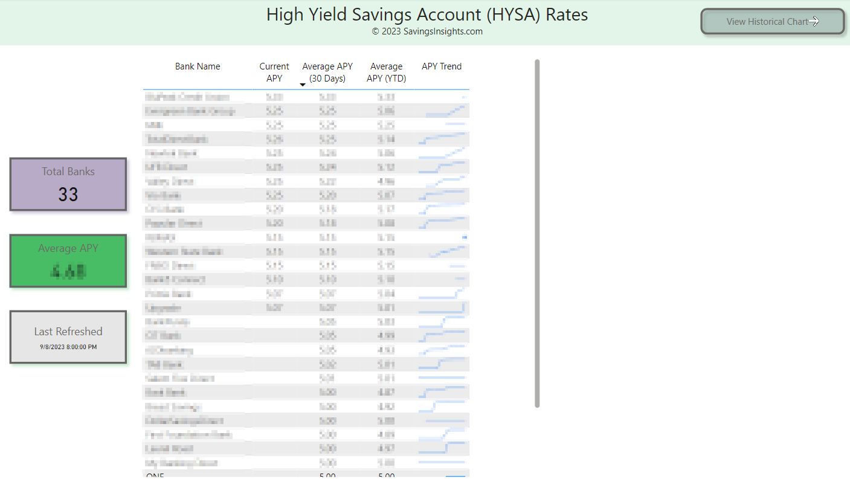Select the Average APY (YTD) column header
This screenshot has width=850, height=479.
click(x=387, y=72)
